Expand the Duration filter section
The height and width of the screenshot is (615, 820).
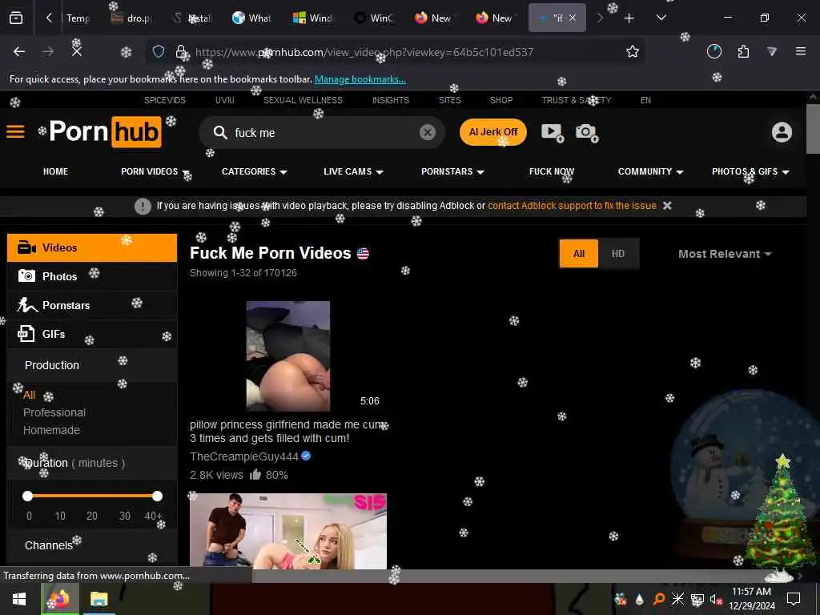pyautogui.click(x=92, y=463)
